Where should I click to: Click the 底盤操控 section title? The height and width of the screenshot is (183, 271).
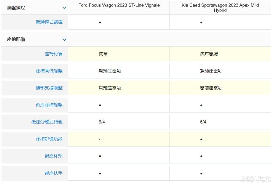[16, 8]
